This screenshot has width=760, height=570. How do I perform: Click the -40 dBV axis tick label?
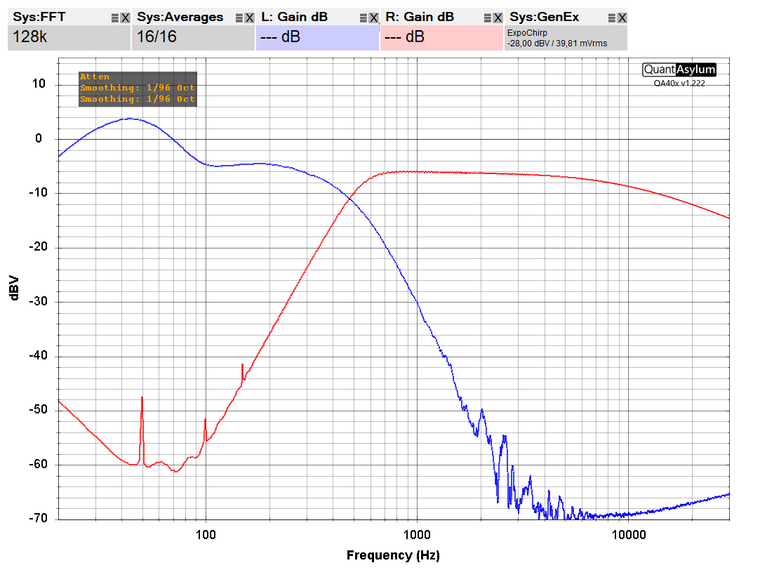[37, 356]
